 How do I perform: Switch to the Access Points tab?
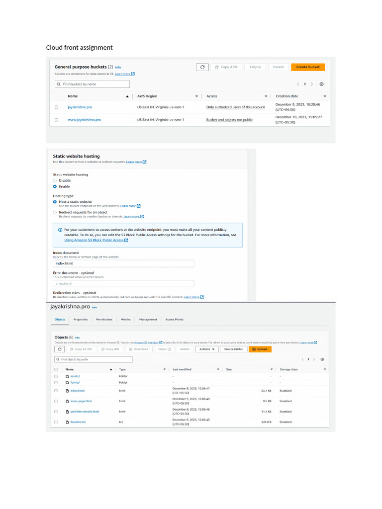coord(175,320)
